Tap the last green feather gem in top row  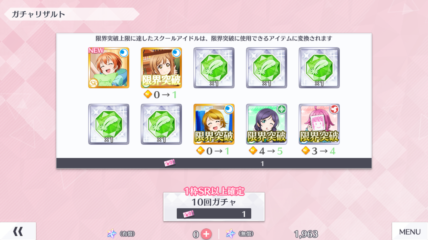coord(319,68)
